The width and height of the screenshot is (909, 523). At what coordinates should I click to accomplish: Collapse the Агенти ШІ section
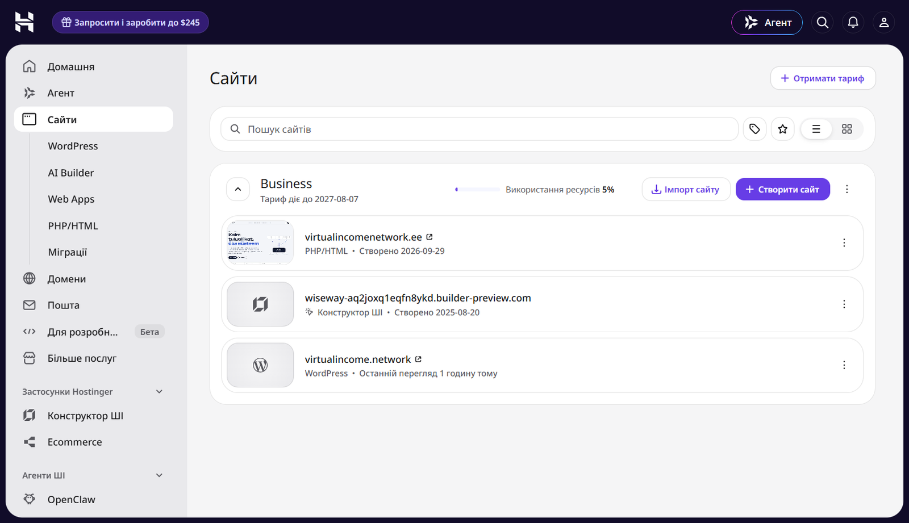159,475
